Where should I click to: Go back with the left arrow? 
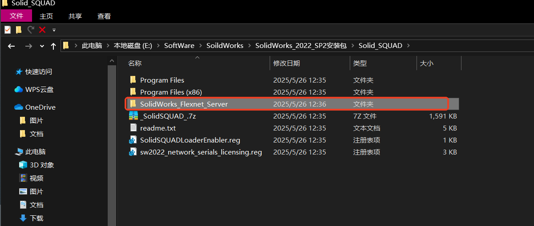[12, 46]
